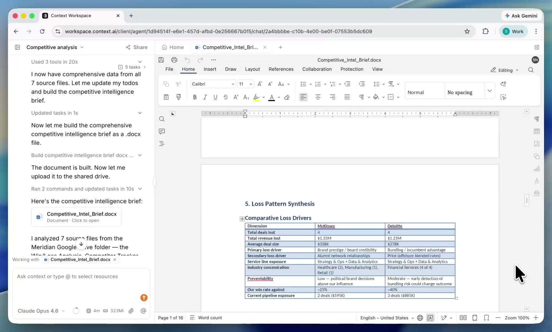Open the Replace tool icon in the ribbon
This screenshot has width=552, height=332.
pyautogui.click(x=503, y=84)
